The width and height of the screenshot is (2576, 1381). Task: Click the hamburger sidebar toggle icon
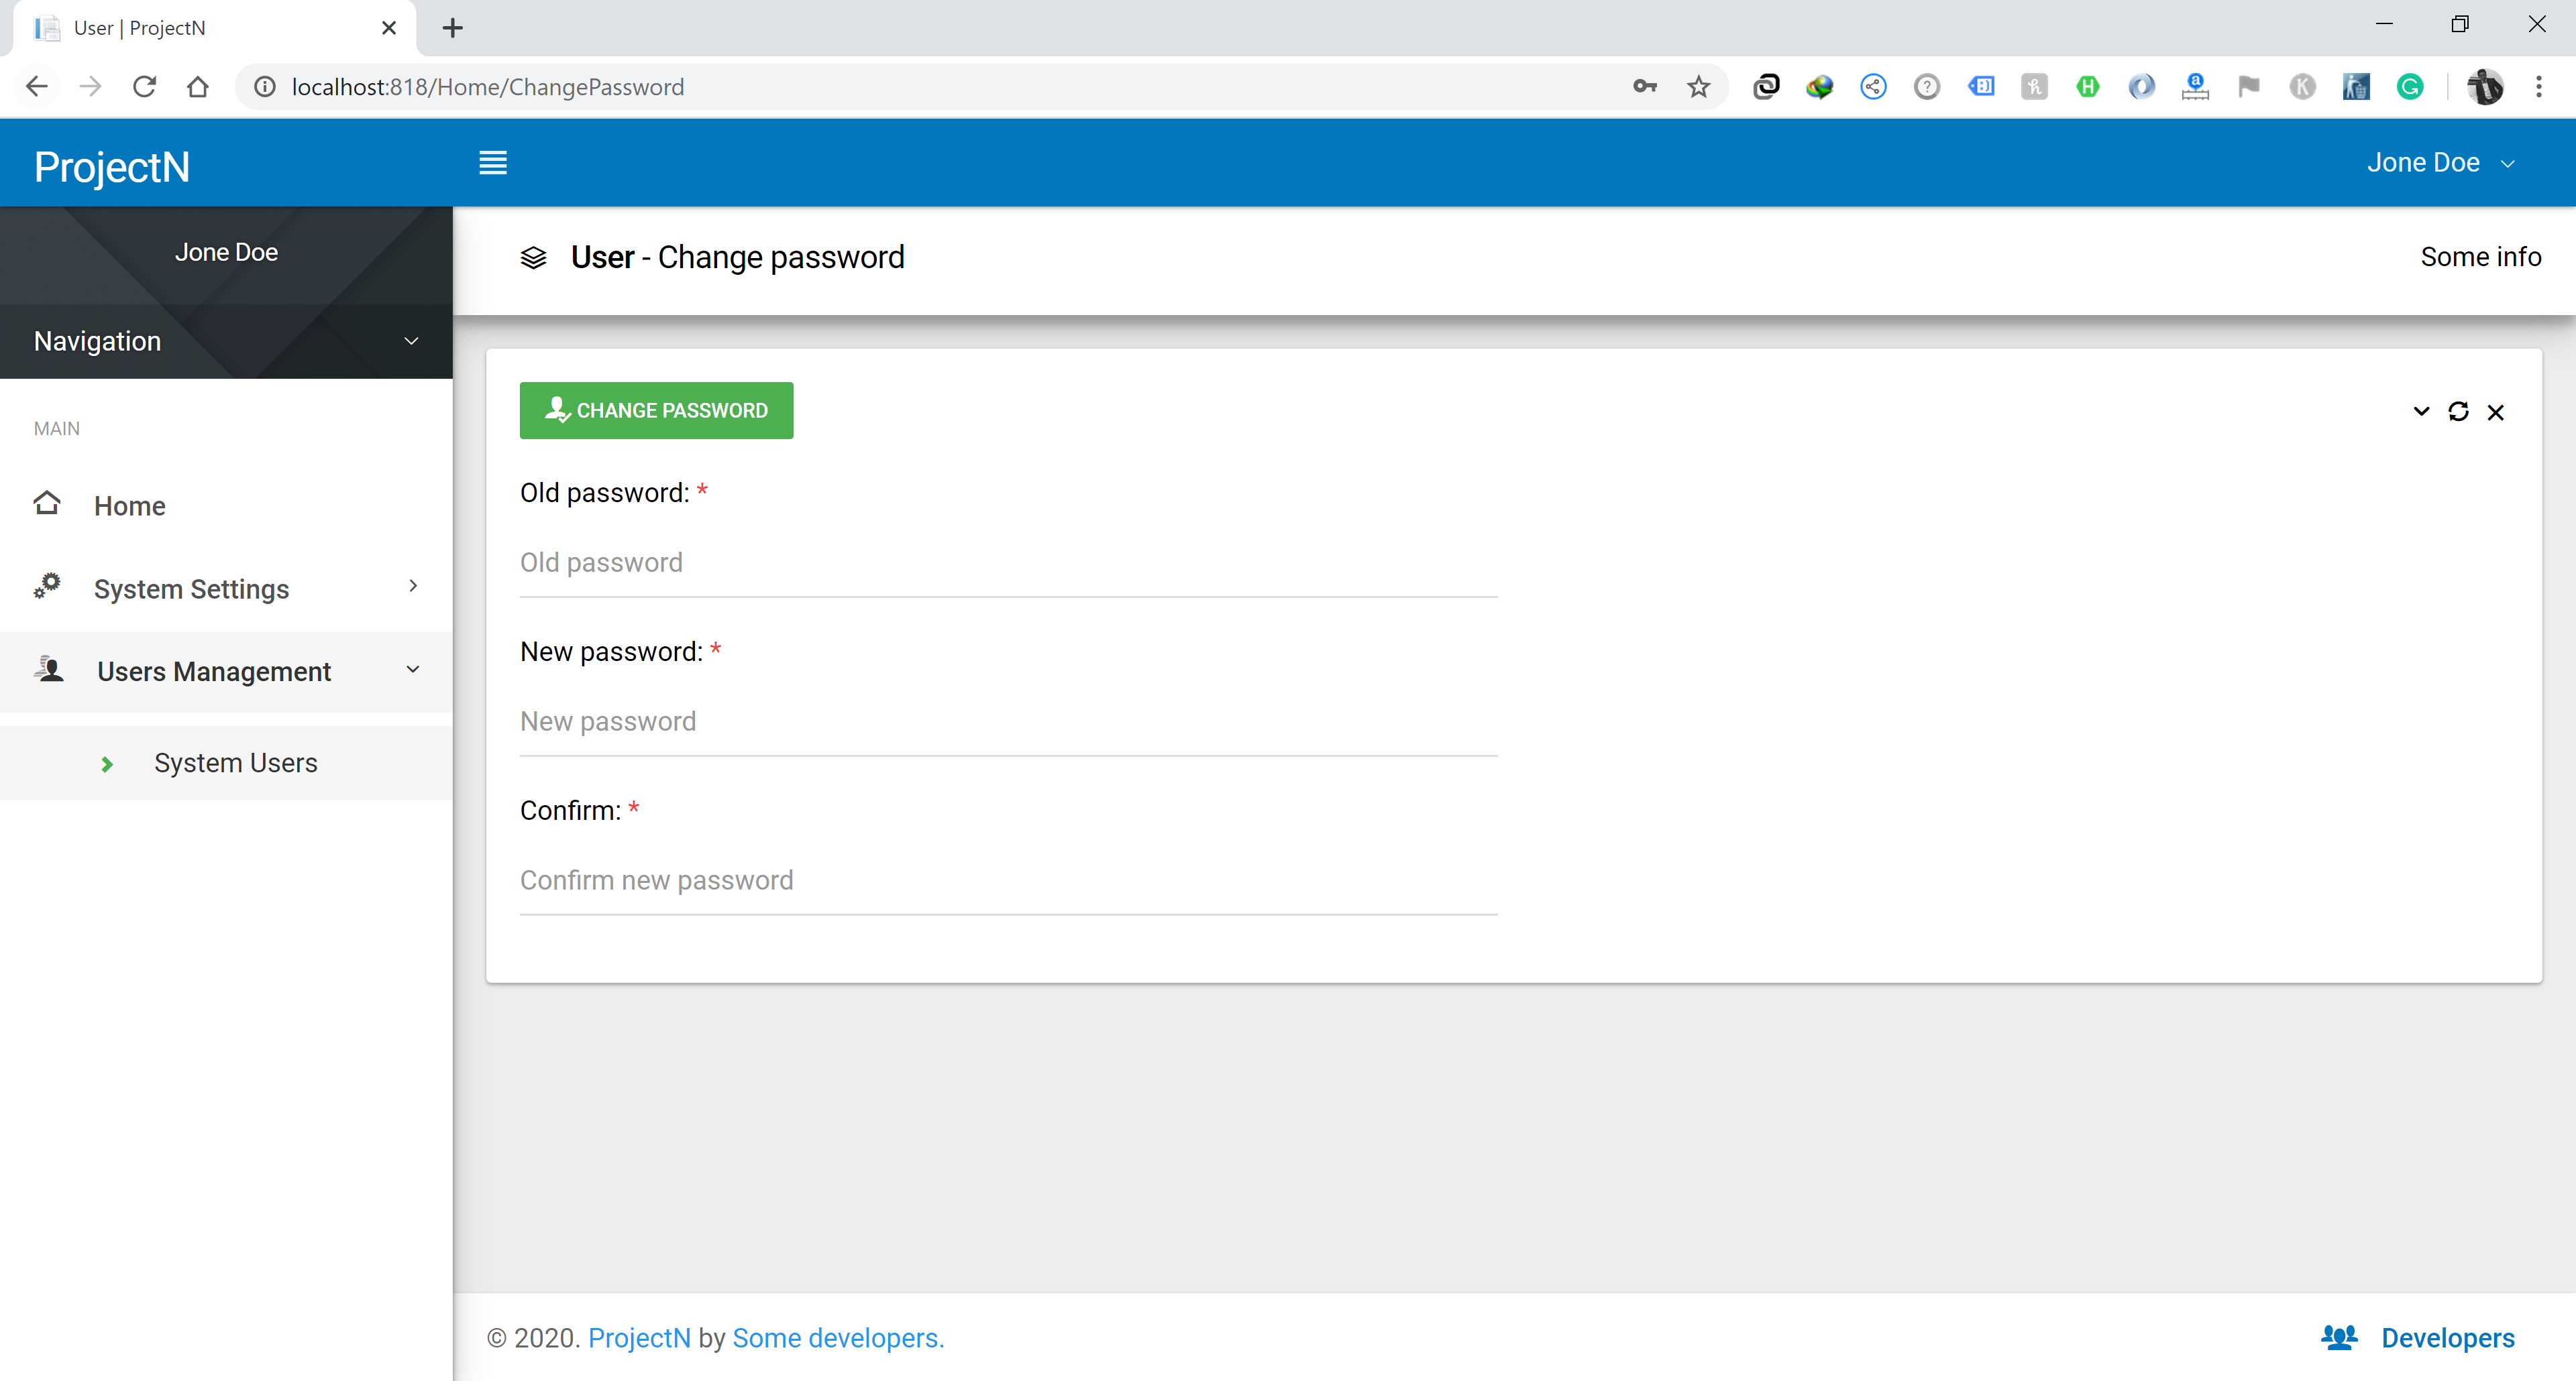point(492,163)
